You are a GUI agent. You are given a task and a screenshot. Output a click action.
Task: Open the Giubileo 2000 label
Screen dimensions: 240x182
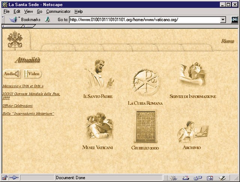[145, 148]
